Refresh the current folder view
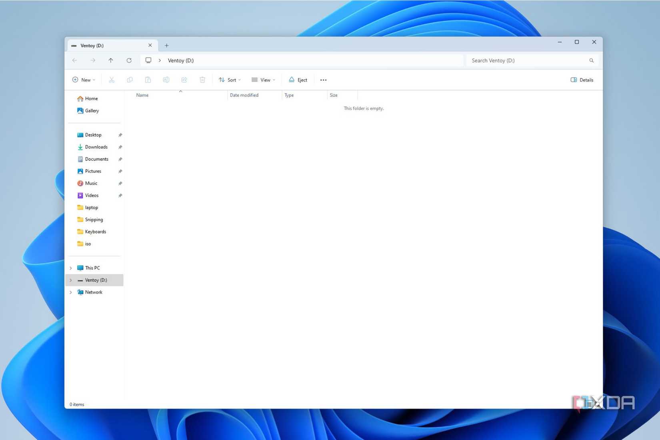This screenshot has width=660, height=440. coord(129,60)
